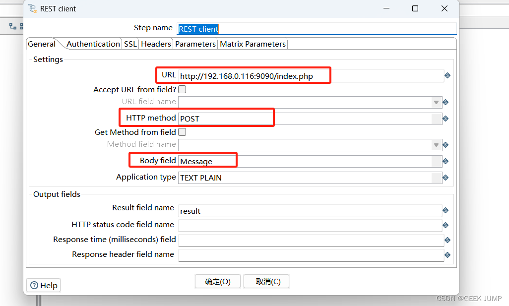Screen dimensions: 509x306
Task: Minimize the REST client dialog
Action: coord(386,8)
